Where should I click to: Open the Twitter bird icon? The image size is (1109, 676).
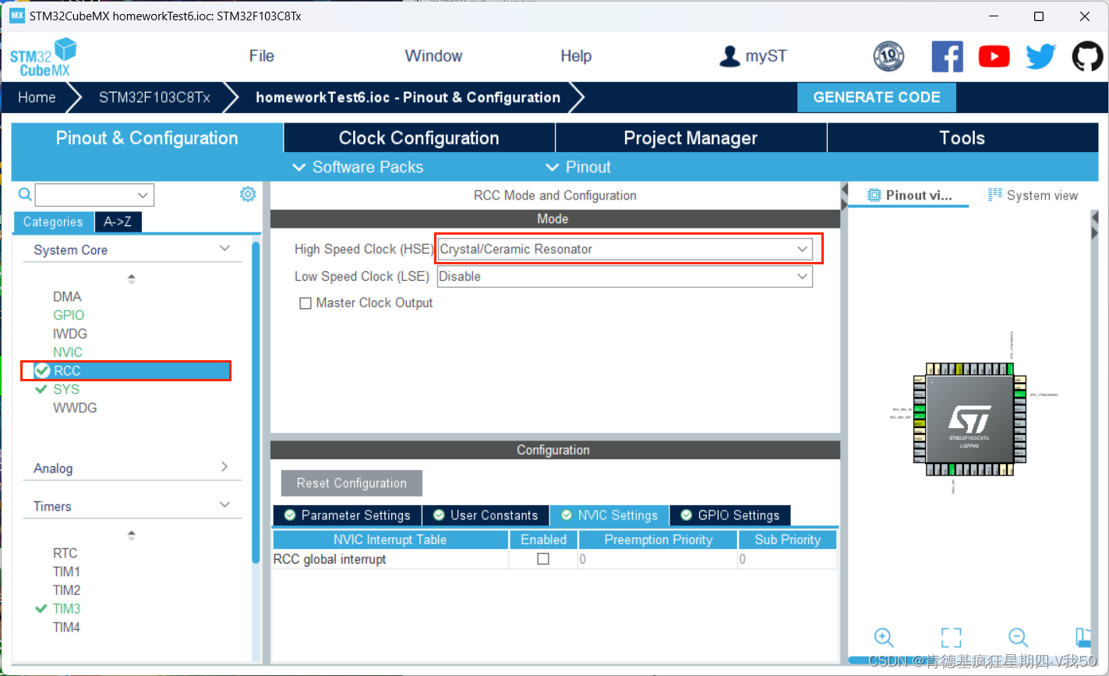click(1040, 56)
